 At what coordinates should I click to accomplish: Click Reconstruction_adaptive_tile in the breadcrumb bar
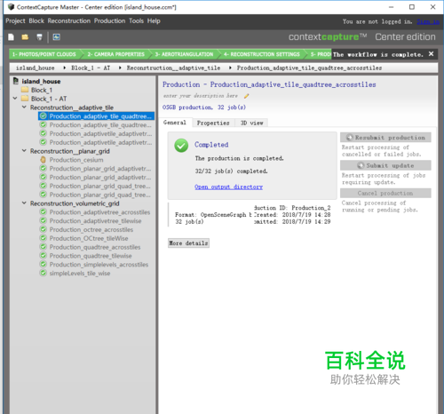[173, 68]
